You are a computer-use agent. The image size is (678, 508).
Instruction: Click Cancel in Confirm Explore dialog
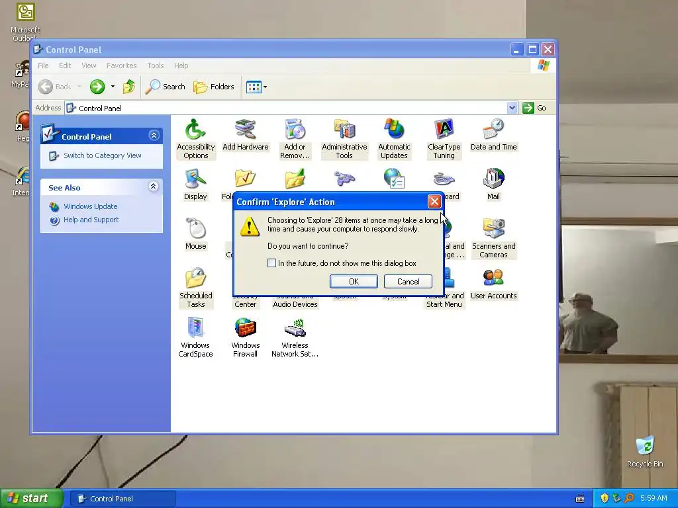pyautogui.click(x=408, y=281)
